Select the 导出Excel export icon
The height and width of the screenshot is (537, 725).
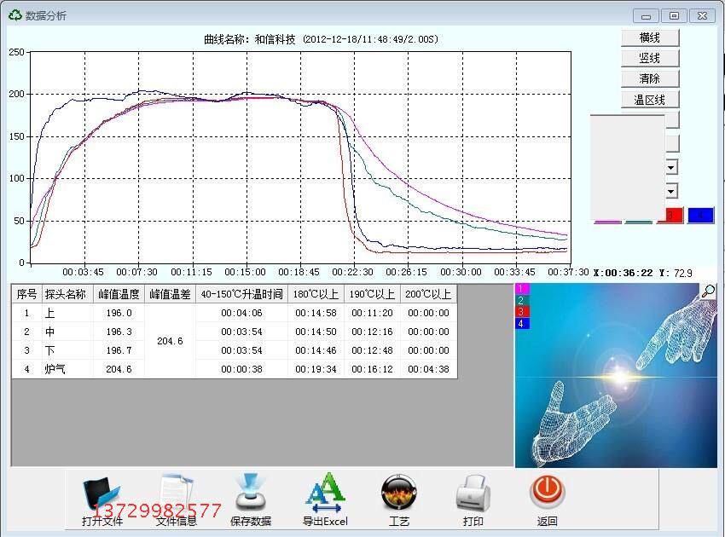point(325,493)
